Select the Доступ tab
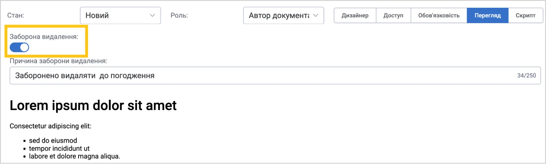This screenshot has width=546, height=164. pyautogui.click(x=393, y=16)
